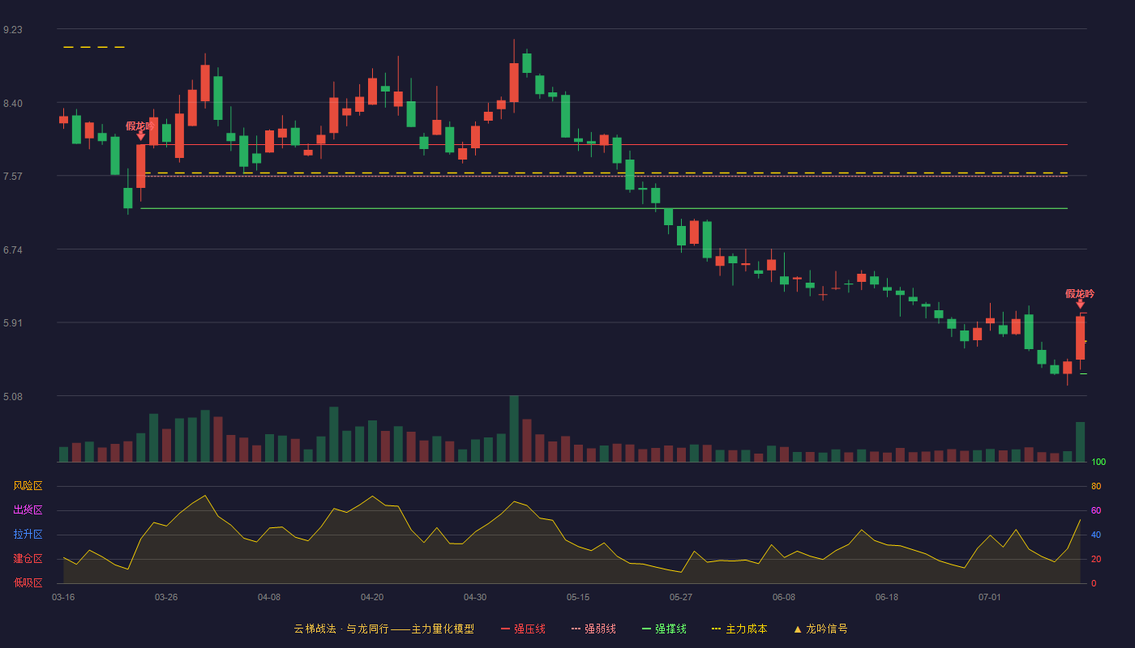Click the 04-20 date label
1135x648 pixels.
point(372,597)
